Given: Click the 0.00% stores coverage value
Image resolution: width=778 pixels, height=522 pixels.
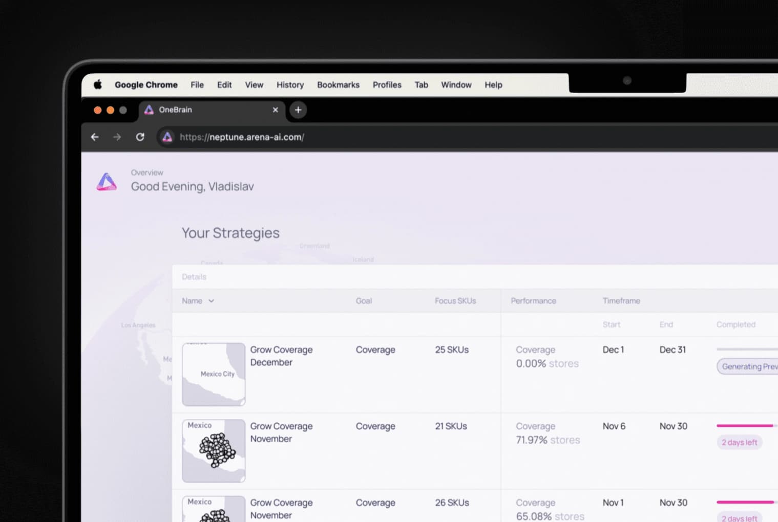Looking at the screenshot, I should (547, 363).
